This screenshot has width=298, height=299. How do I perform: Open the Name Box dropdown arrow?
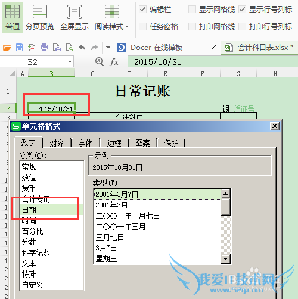70,62
